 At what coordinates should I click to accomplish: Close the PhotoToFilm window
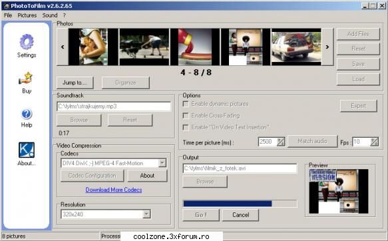382,6
